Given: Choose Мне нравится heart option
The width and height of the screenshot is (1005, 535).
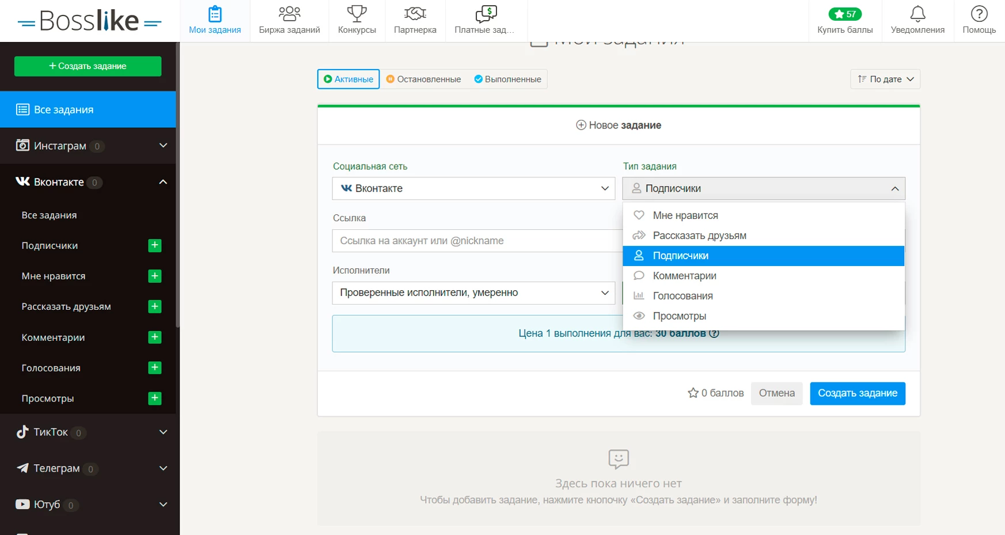Looking at the screenshot, I should 764,215.
